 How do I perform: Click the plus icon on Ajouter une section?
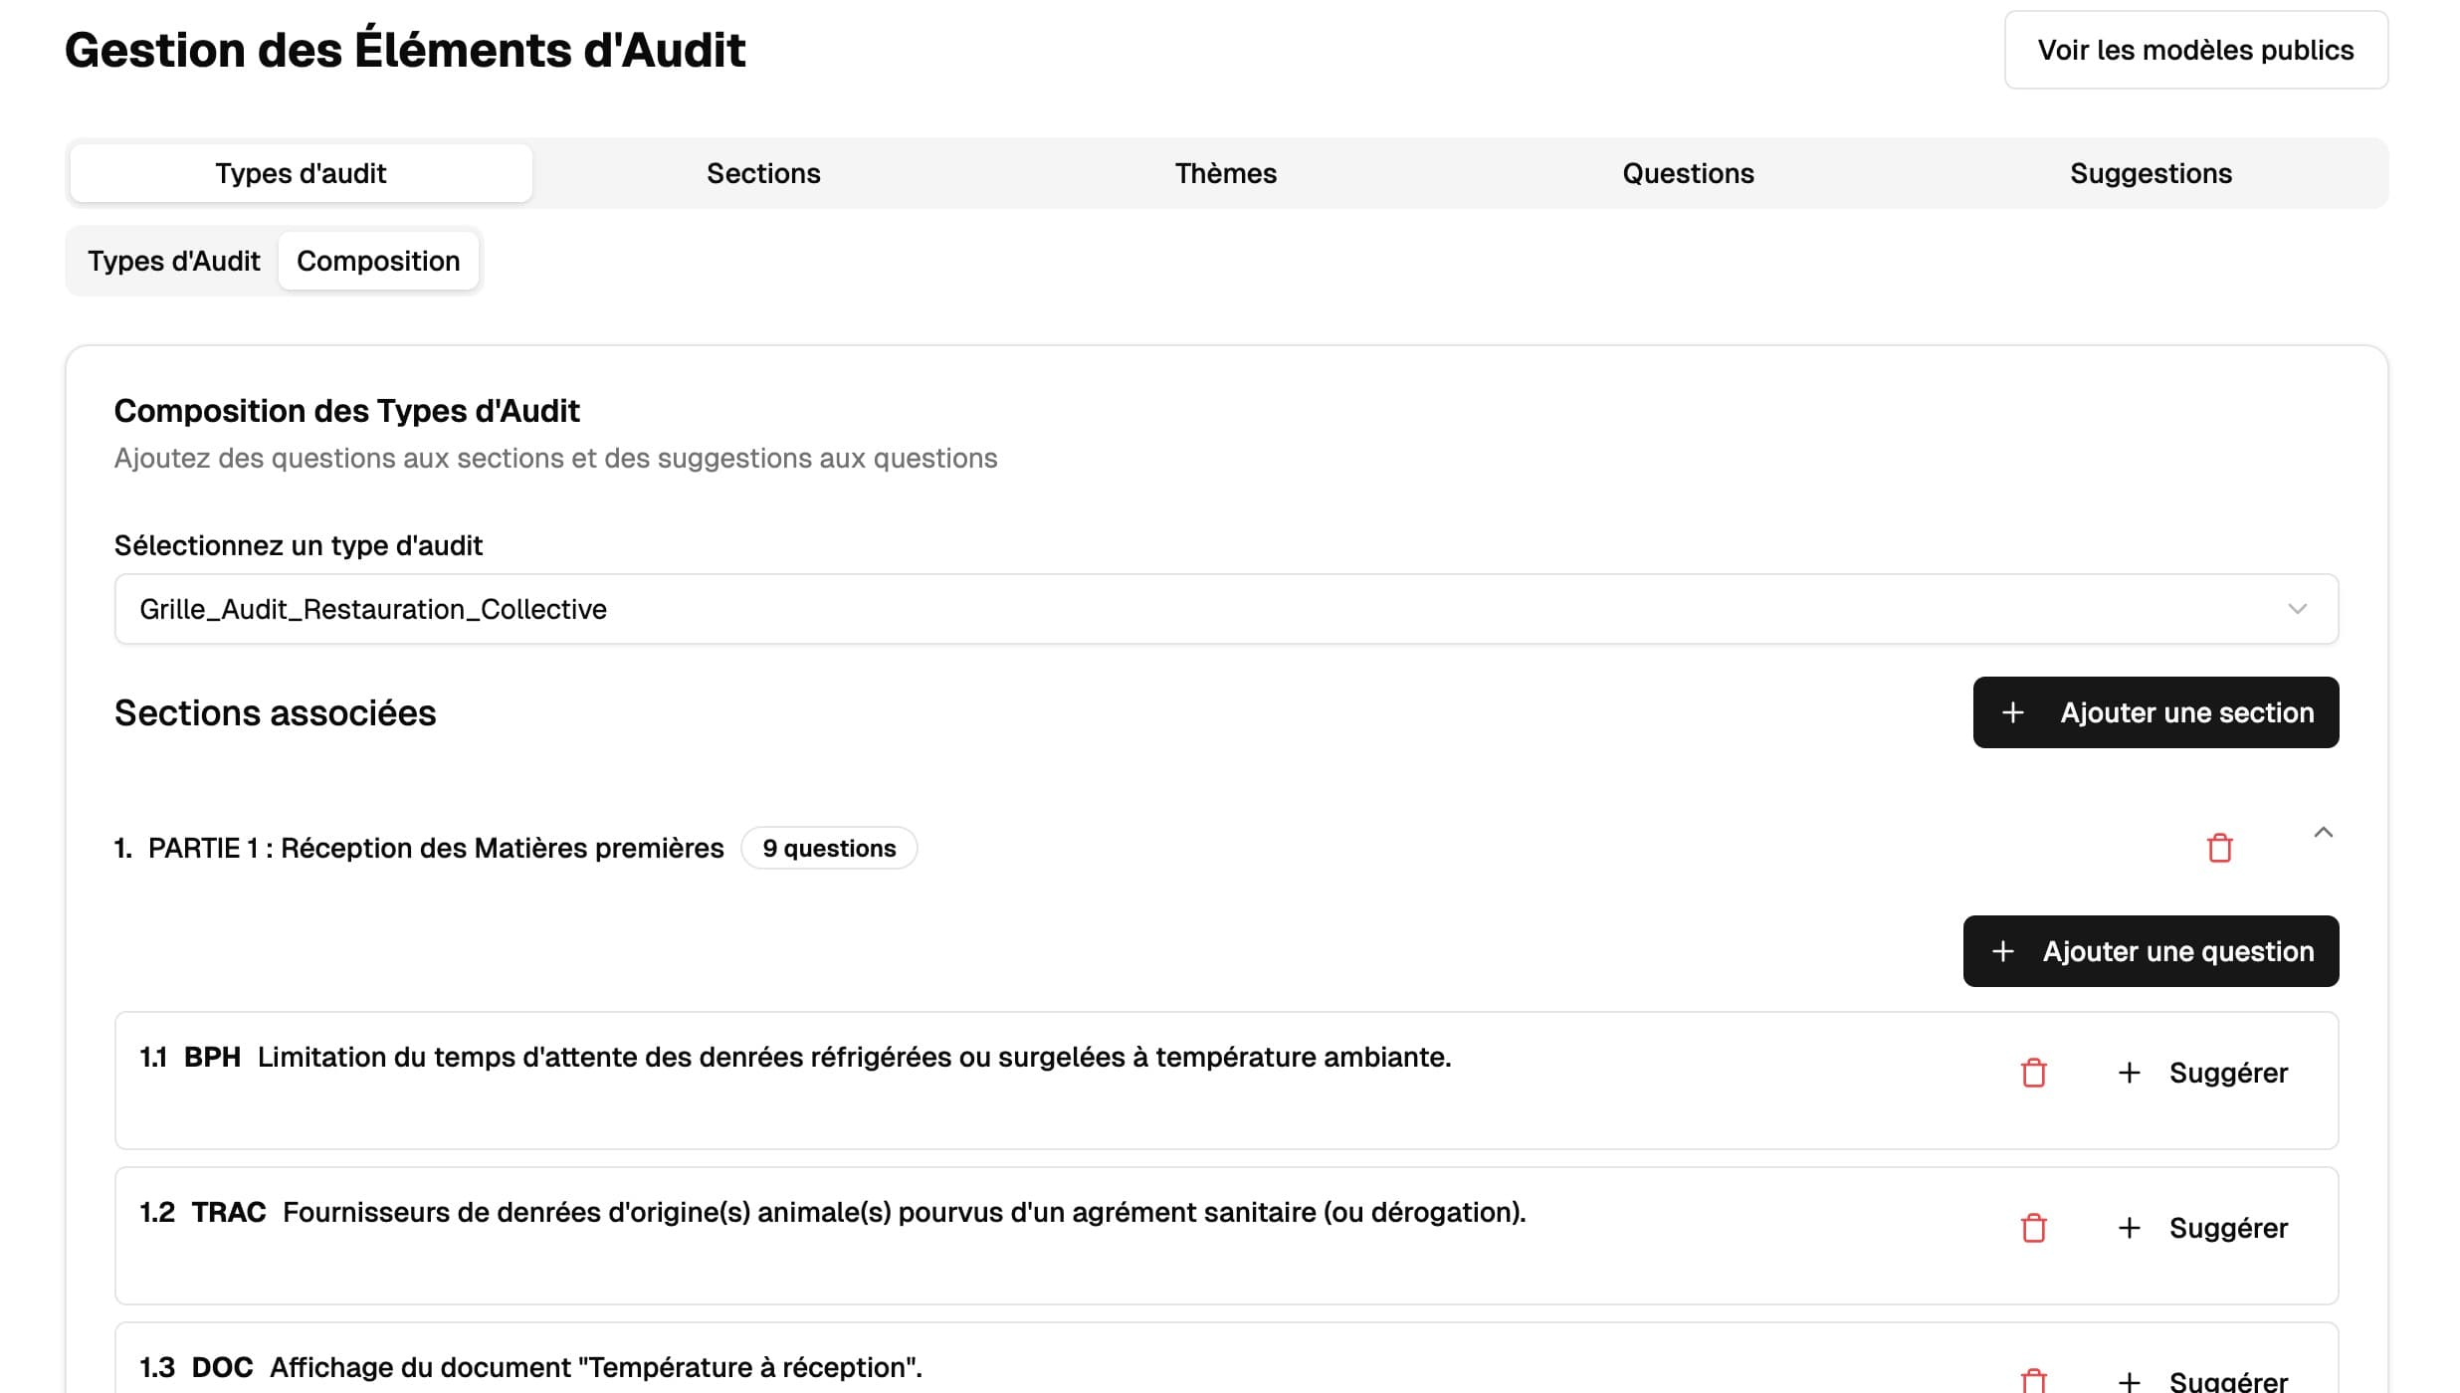[x=2012, y=712]
